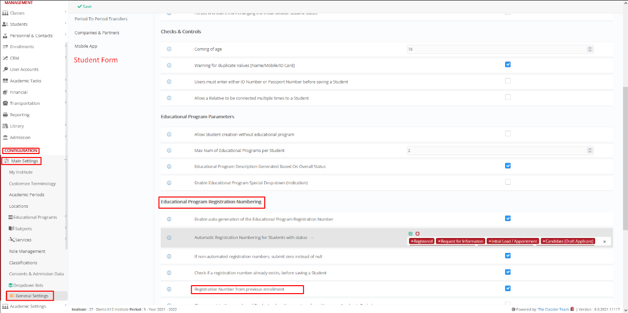The image size is (628, 313).
Task: Collapse the Main Settings menu chevron
Action: [x=66, y=160]
